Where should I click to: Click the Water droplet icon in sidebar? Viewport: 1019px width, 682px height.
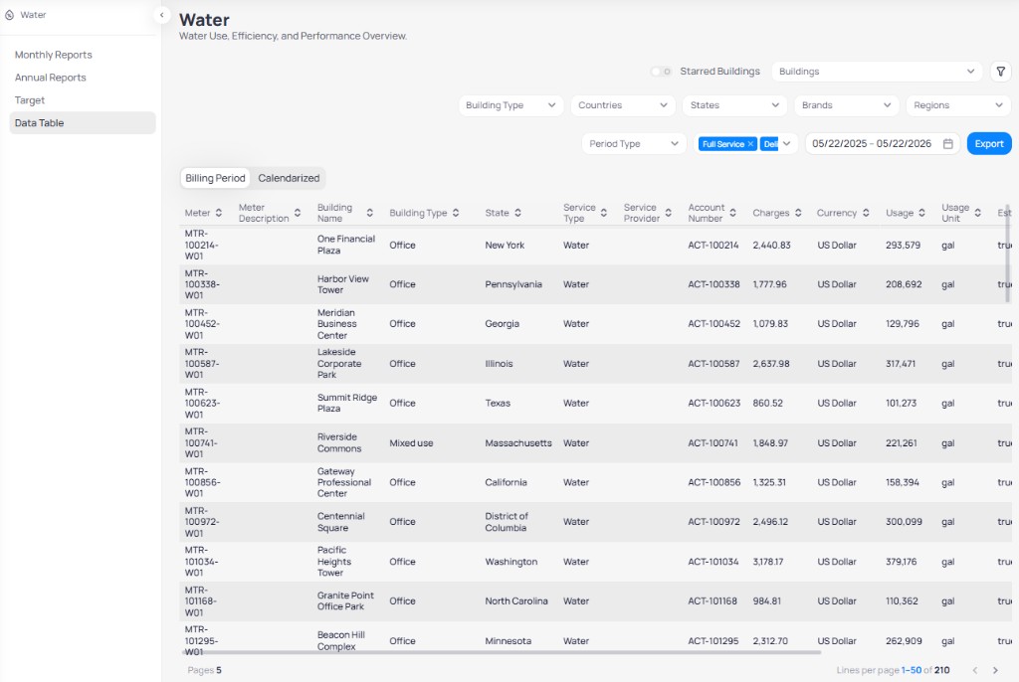coord(10,15)
